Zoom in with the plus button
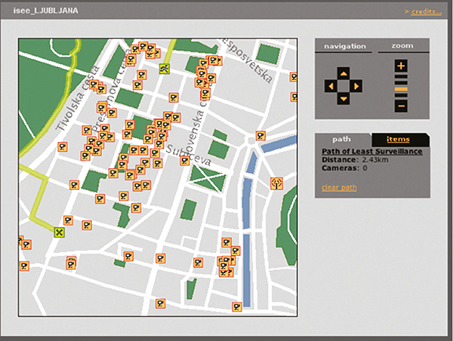Image resolution: width=453 pixels, height=341 pixels. (x=401, y=66)
